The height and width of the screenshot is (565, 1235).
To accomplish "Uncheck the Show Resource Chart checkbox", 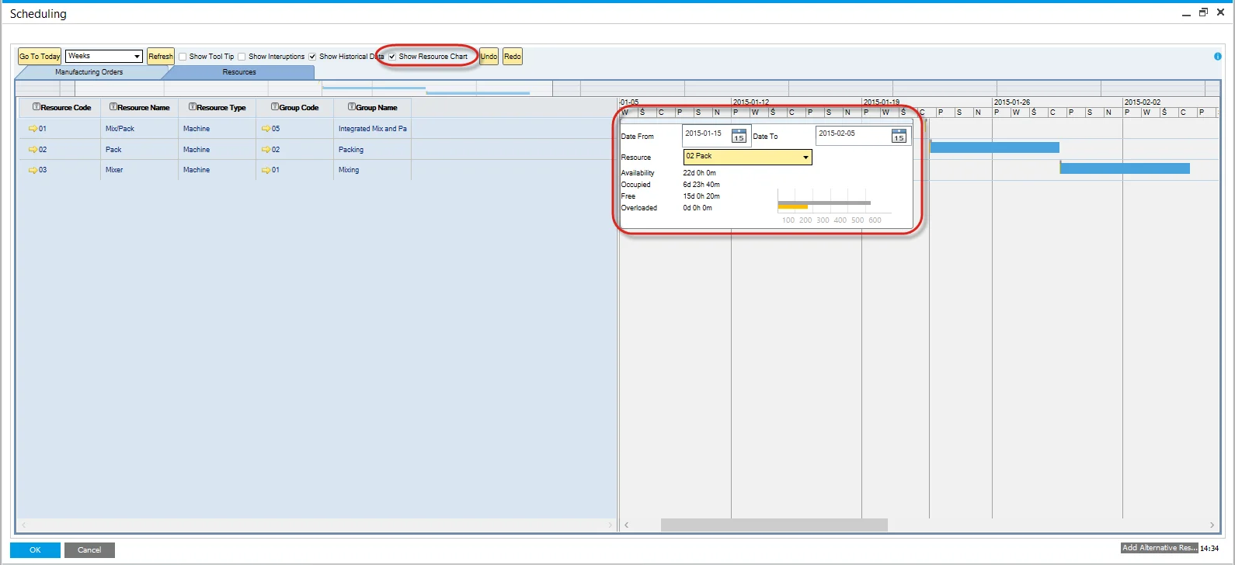I will pyautogui.click(x=392, y=57).
